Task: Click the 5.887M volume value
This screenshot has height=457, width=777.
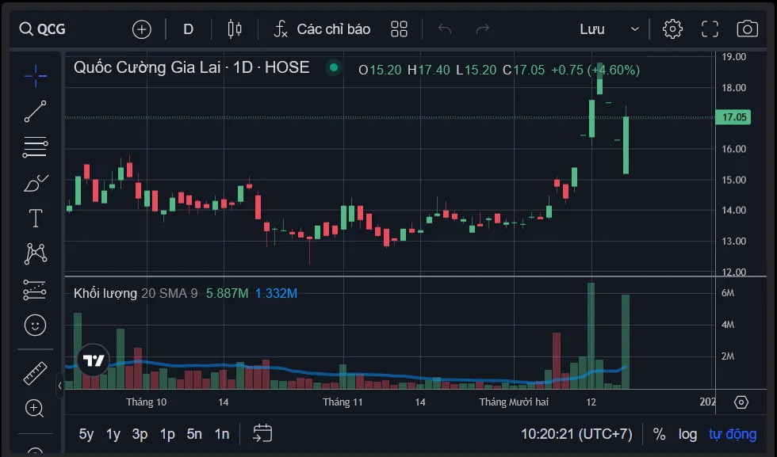Action: click(227, 294)
